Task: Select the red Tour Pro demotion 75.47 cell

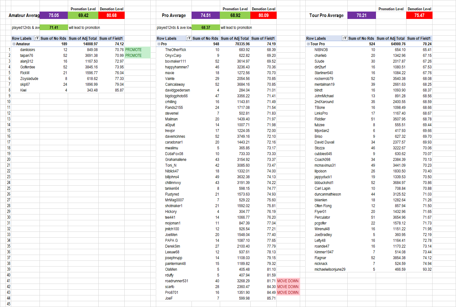Action: click(419, 15)
